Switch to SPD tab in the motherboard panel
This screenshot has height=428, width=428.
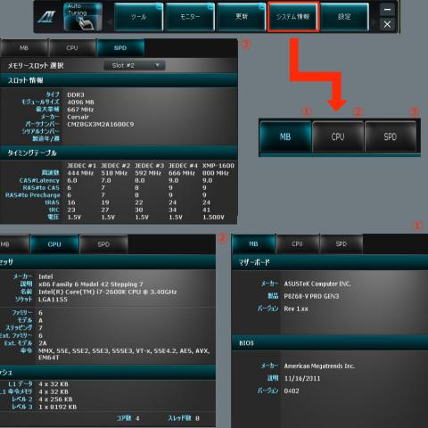pyautogui.click(x=341, y=243)
